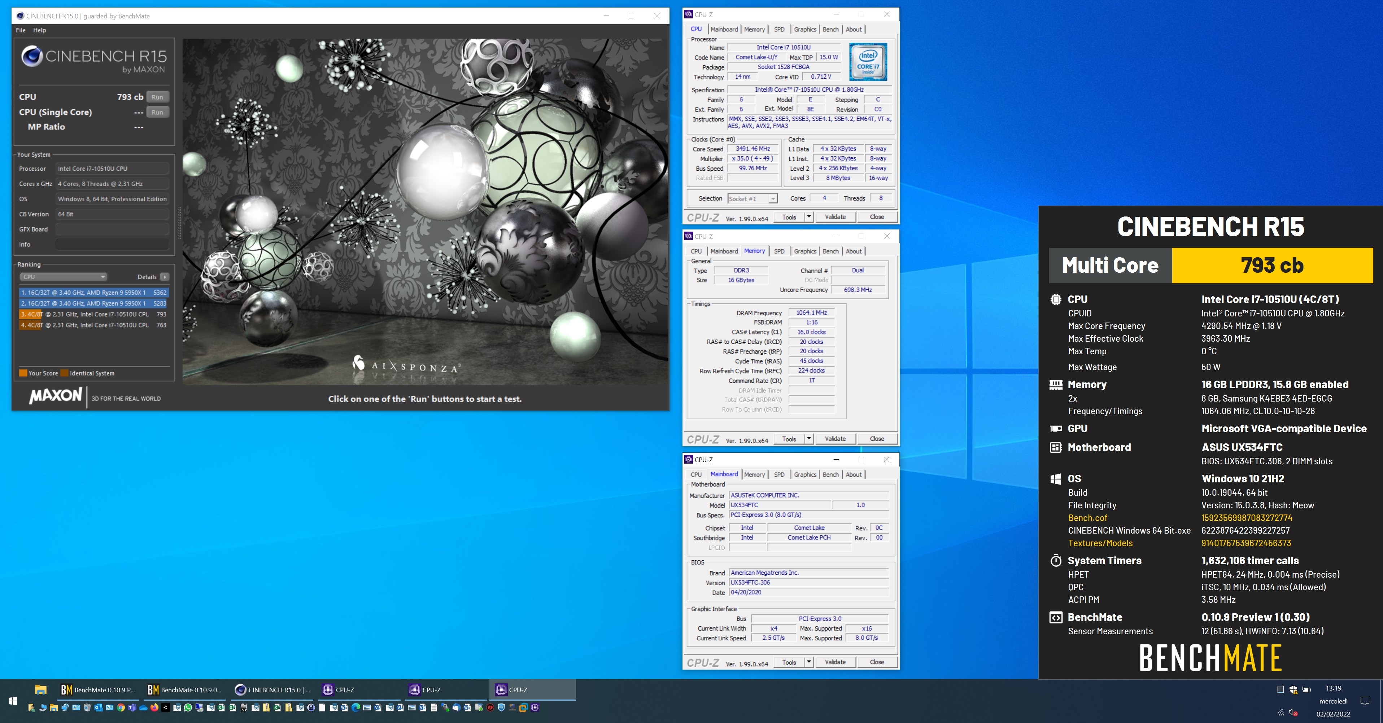
Task: Open the Bench tab in the top CPU-Z window
Action: 830,30
